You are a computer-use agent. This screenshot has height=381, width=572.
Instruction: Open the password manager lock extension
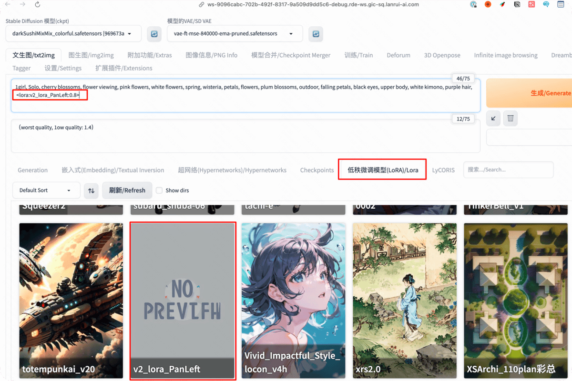(473, 4)
